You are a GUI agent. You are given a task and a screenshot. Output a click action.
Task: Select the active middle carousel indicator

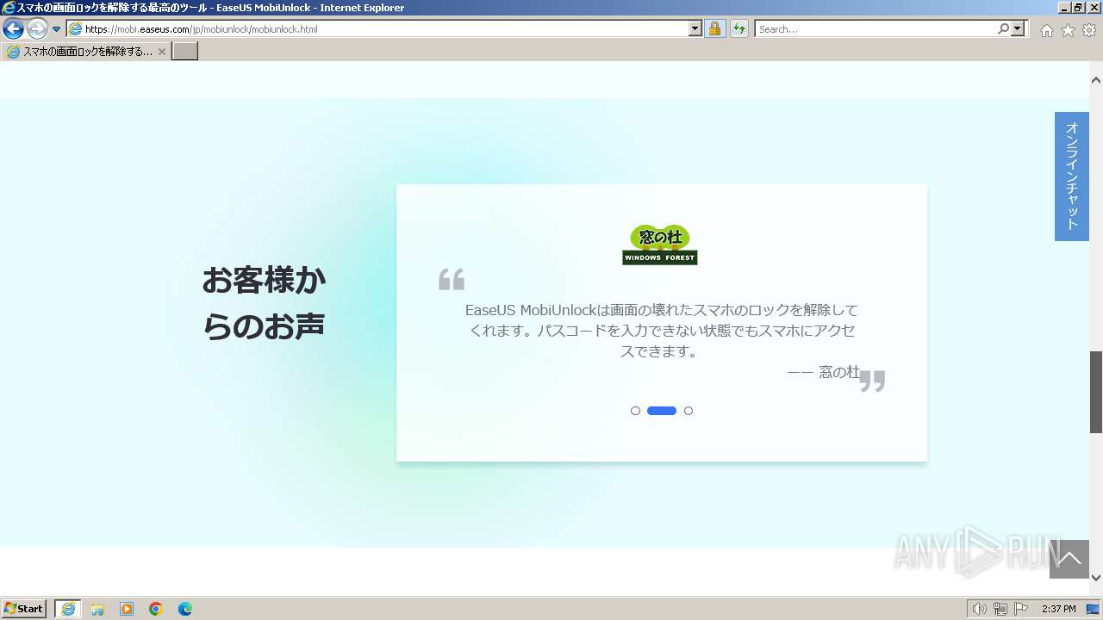pos(662,411)
